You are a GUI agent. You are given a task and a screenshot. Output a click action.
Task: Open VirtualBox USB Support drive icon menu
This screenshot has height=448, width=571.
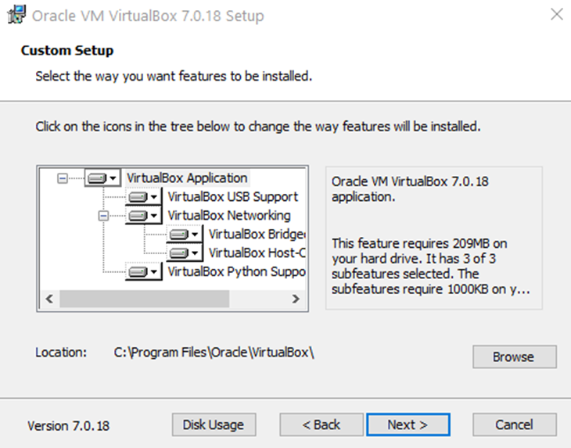(x=143, y=197)
